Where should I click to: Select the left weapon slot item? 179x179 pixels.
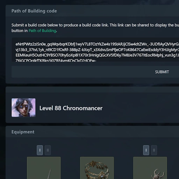click(x=44, y=168)
